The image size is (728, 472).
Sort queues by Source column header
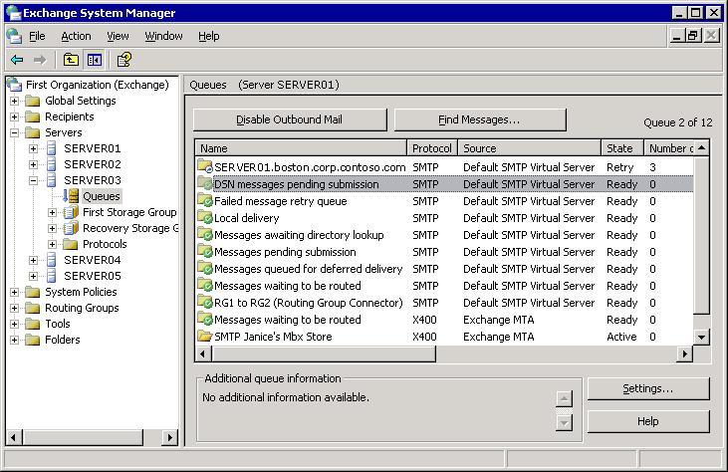coord(529,148)
